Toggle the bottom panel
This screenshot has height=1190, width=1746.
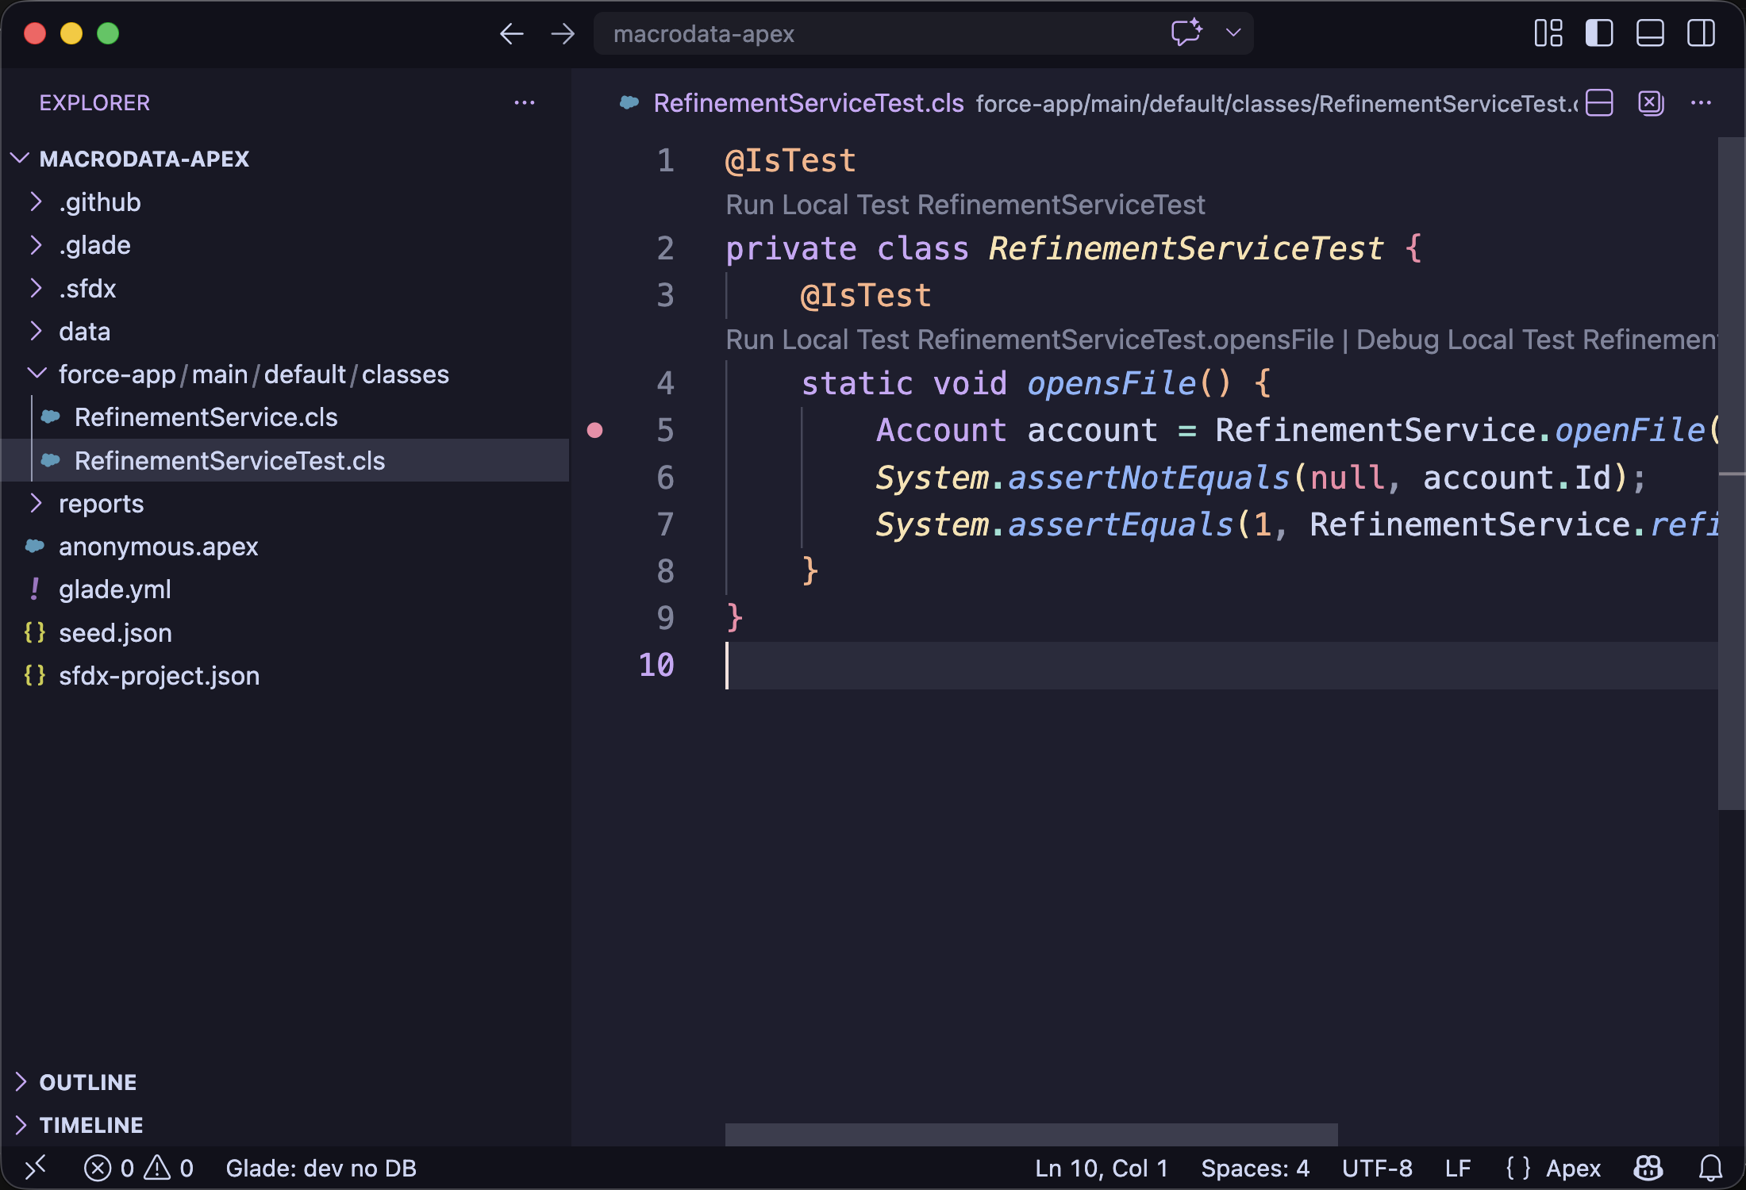1650,33
